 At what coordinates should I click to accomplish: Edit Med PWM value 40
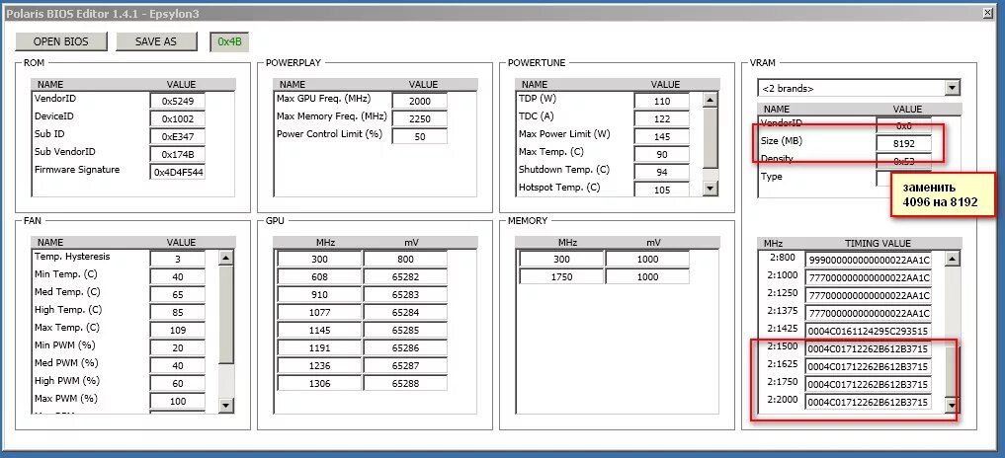[178, 366]
